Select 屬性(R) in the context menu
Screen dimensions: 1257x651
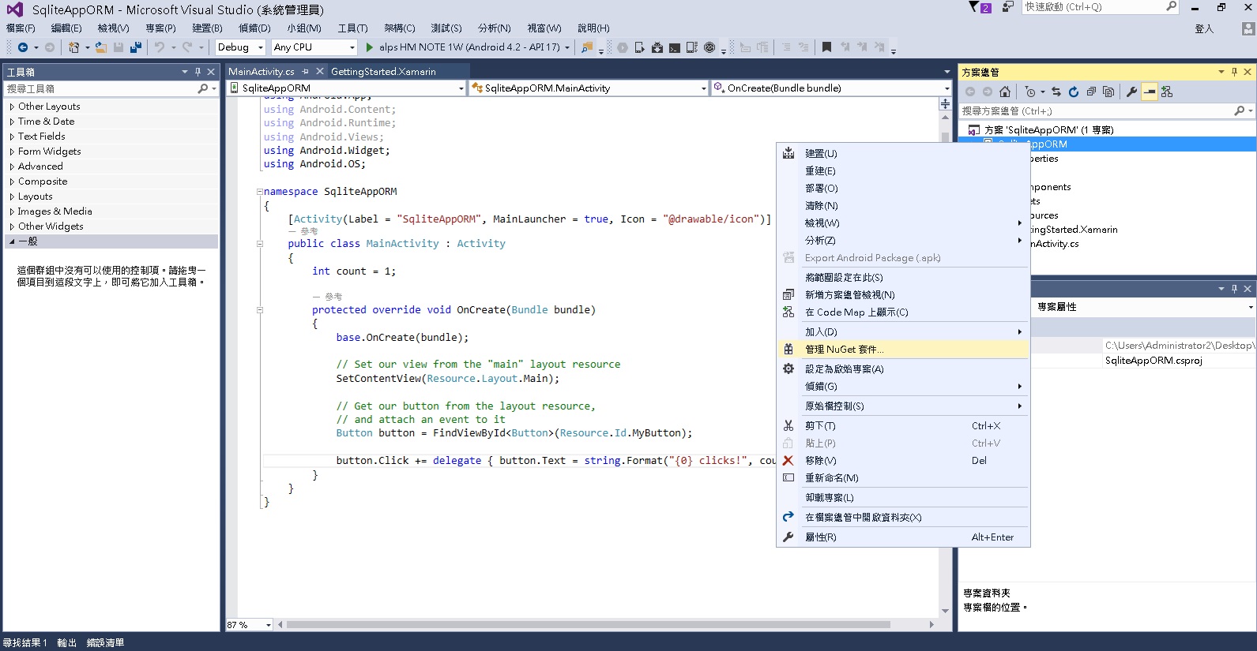(903, 537)
